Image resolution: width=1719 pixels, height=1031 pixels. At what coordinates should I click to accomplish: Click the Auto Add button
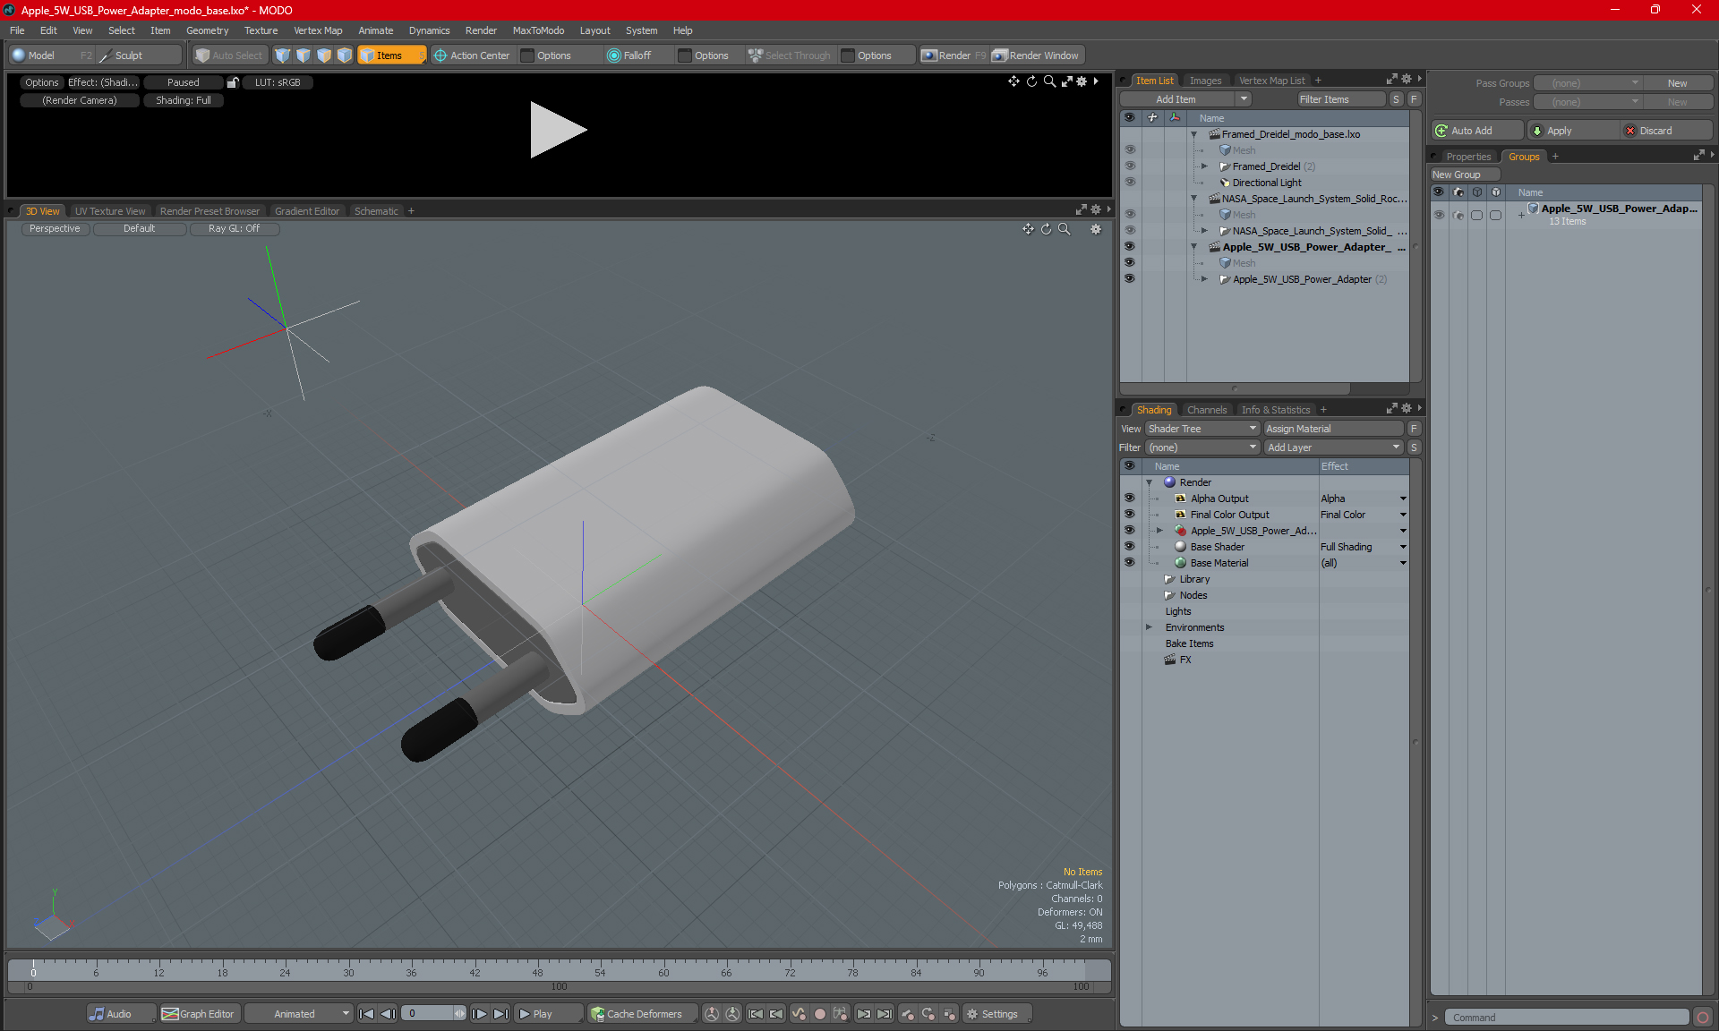click(x=1474, y=131)
